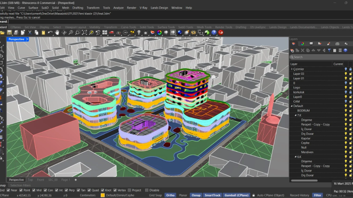Click the padlock Lock Objects icon
353x198 pixels.
click(146, 33)
